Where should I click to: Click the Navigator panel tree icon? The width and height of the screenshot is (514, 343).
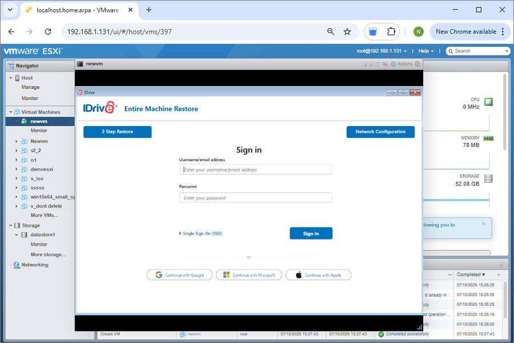11,66
